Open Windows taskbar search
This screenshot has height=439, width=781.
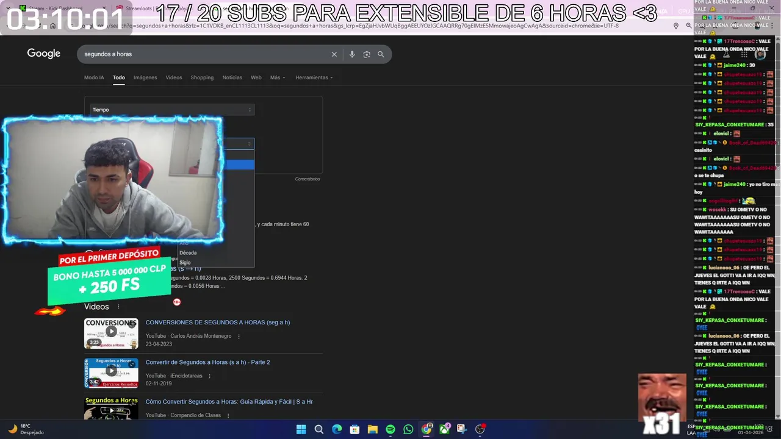(319, 429)
